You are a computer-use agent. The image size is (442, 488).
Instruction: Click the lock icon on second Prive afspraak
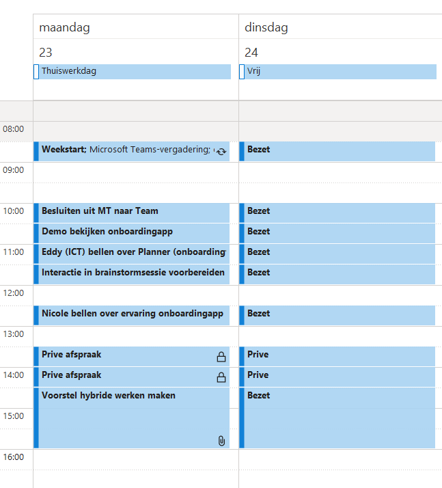click(x=221, y=377)
